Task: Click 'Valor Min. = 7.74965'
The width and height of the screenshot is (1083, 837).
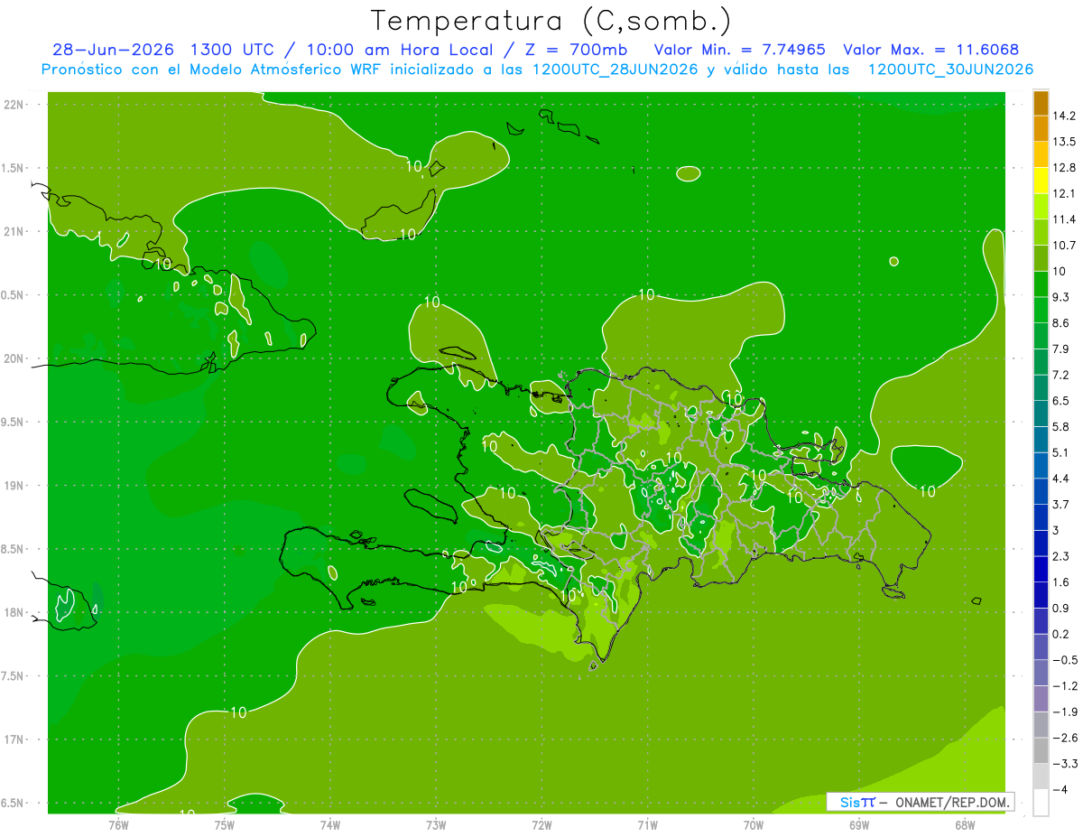Action: click(739, 50)
